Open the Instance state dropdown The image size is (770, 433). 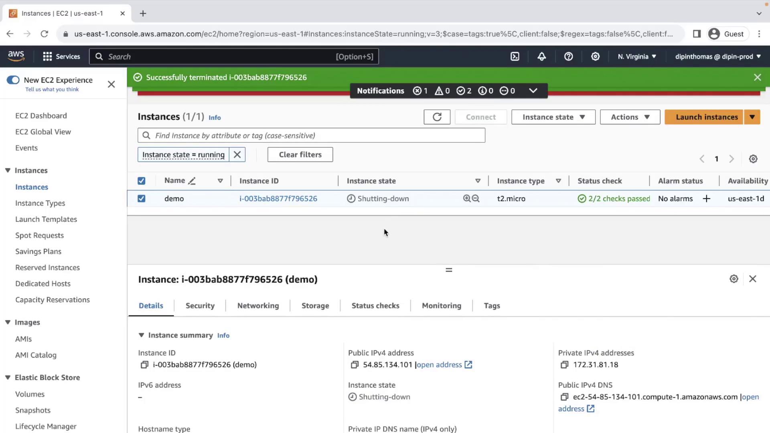pos(553,117)
